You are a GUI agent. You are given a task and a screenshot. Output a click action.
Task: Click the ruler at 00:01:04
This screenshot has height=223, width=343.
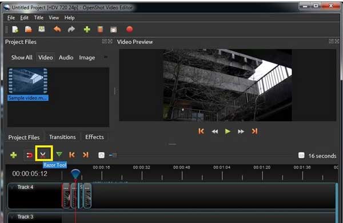click(222, 168)
